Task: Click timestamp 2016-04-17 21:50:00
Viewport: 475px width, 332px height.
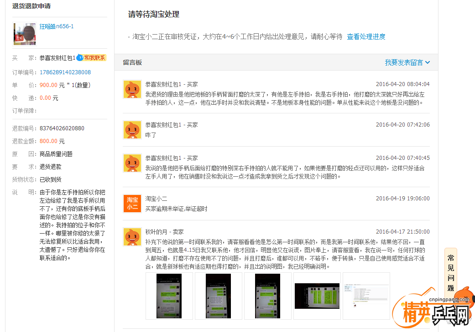Action: tap(402, 232)
